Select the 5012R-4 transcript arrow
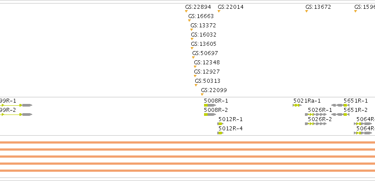Image resolution: width=375 pixels, height=181 pixels. point(220,133)
